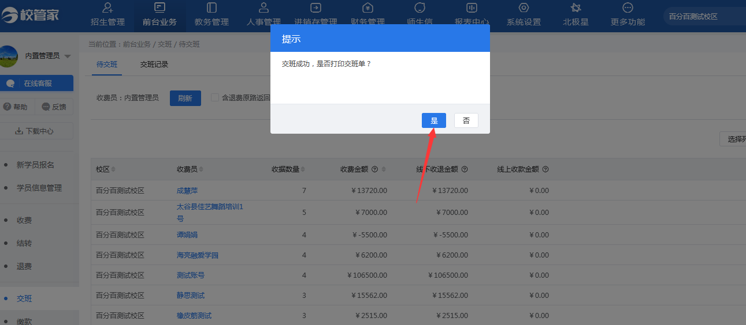
Task: Open 新学员报名 in the sidebar
Action: pos(36,165)
